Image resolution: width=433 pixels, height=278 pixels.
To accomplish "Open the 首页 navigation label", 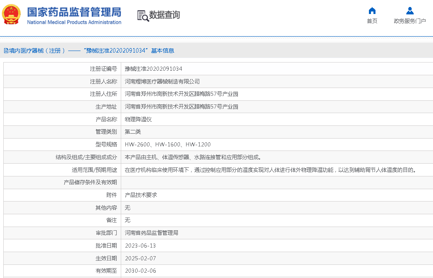I will click(372, 21).
